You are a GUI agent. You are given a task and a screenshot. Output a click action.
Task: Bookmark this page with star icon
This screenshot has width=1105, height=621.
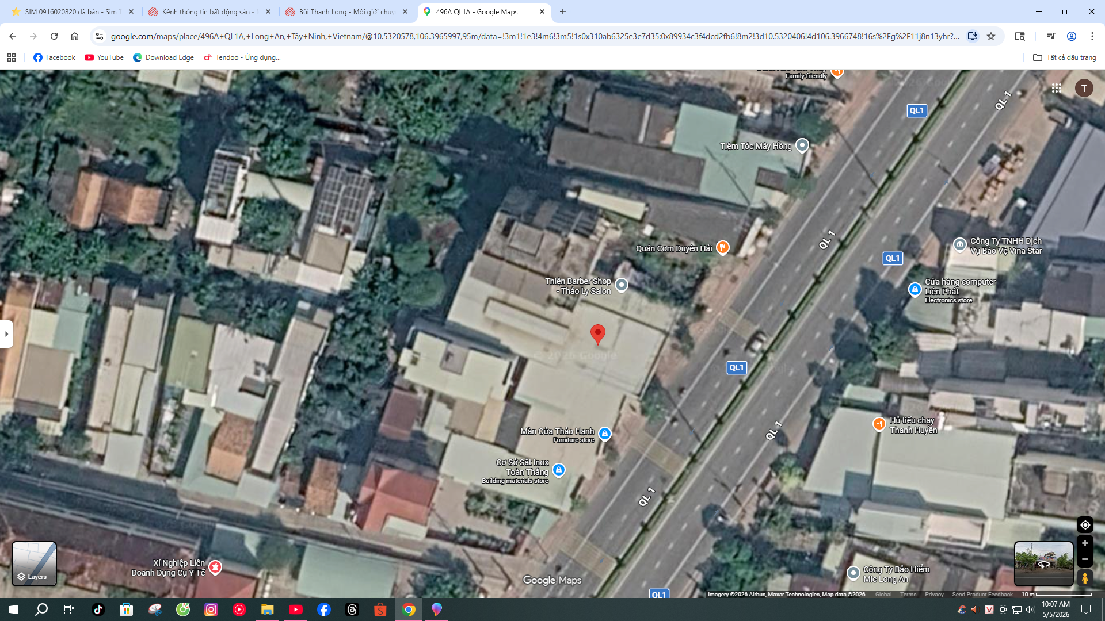pyautogui.click(x=991, y=36)
